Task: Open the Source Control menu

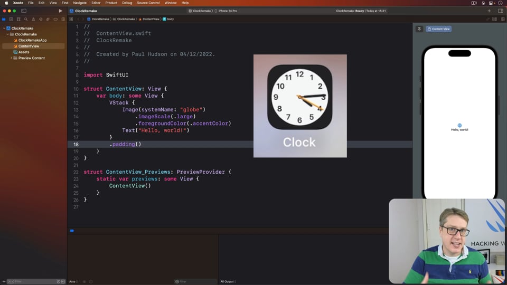Action: click(148, 3)
